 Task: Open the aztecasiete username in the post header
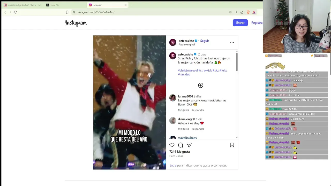tap(186, 41)
